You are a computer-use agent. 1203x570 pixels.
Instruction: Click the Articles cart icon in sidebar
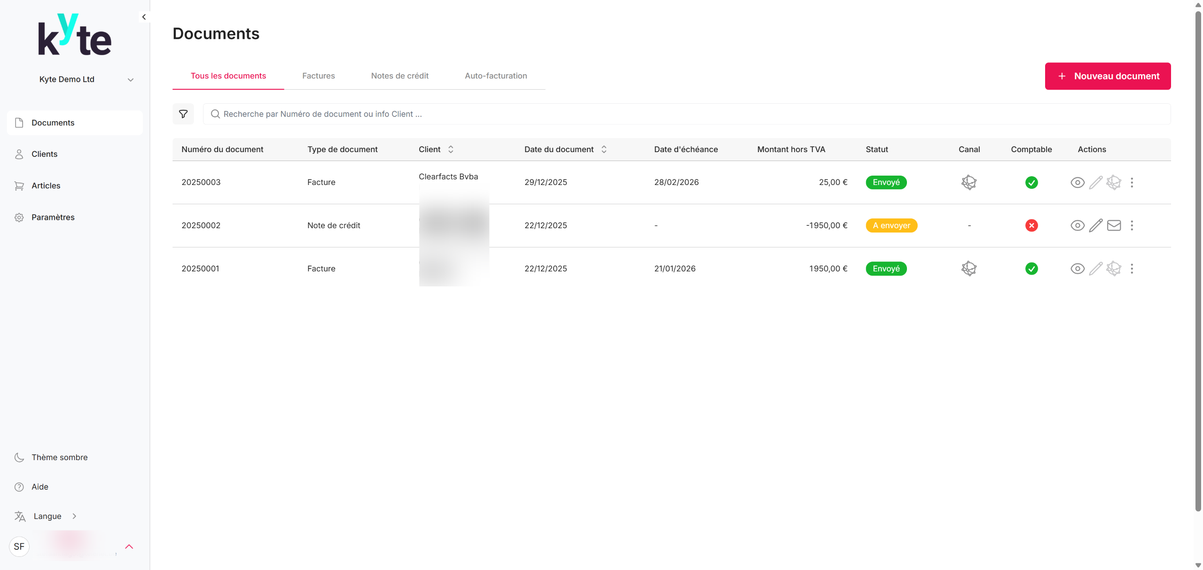pos(19,186)
